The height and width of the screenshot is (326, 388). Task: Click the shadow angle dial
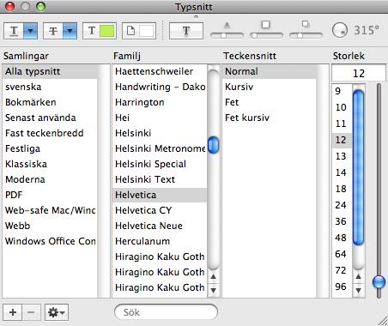coord(340,30)
